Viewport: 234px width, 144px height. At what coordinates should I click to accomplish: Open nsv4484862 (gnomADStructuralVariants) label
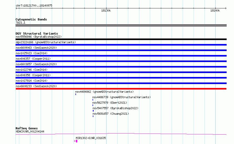pos(104,92)
